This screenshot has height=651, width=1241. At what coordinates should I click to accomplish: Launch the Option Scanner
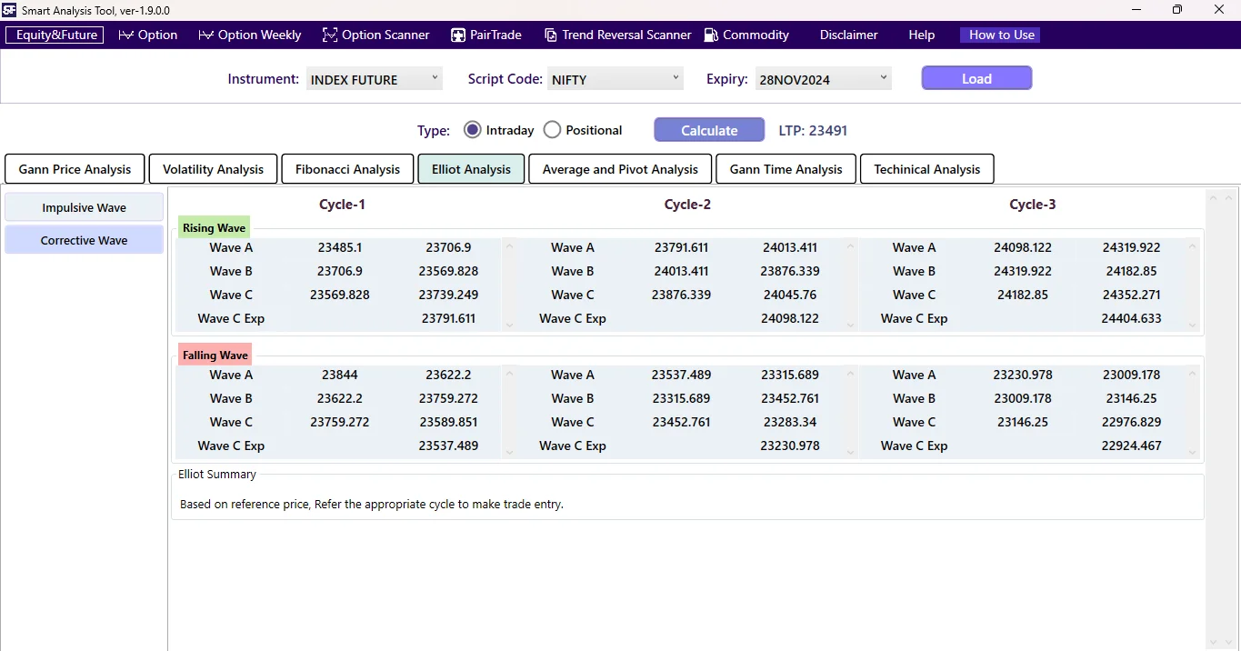pos(375,35)
